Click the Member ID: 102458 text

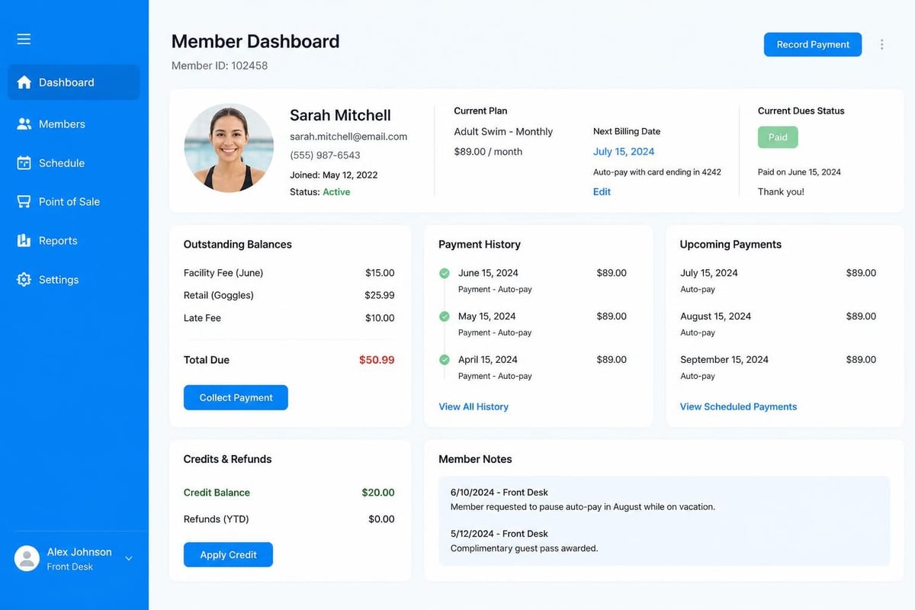pyautogui.click(x=220, y=66)
